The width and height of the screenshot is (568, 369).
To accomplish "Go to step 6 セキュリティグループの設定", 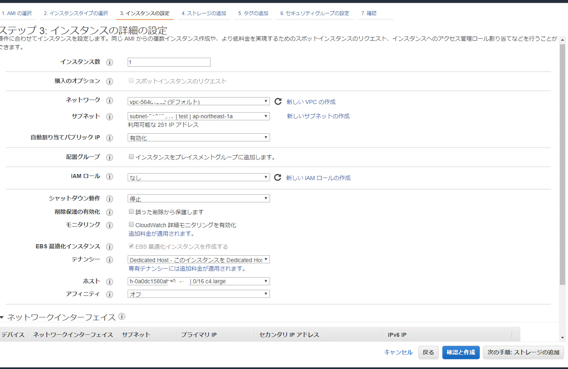I will coord(315,13).
